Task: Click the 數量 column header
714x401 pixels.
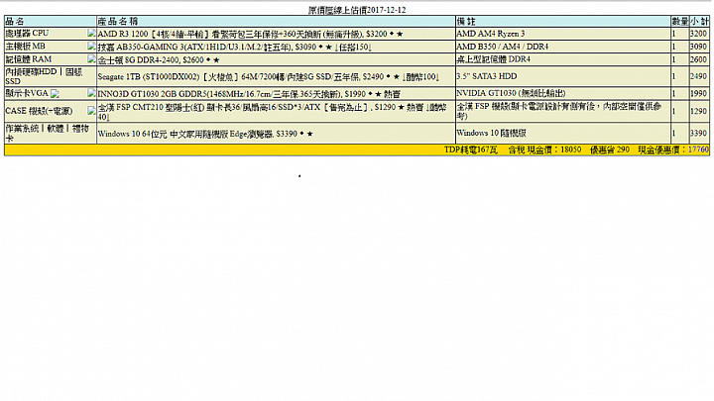Action: pos(680,21)
